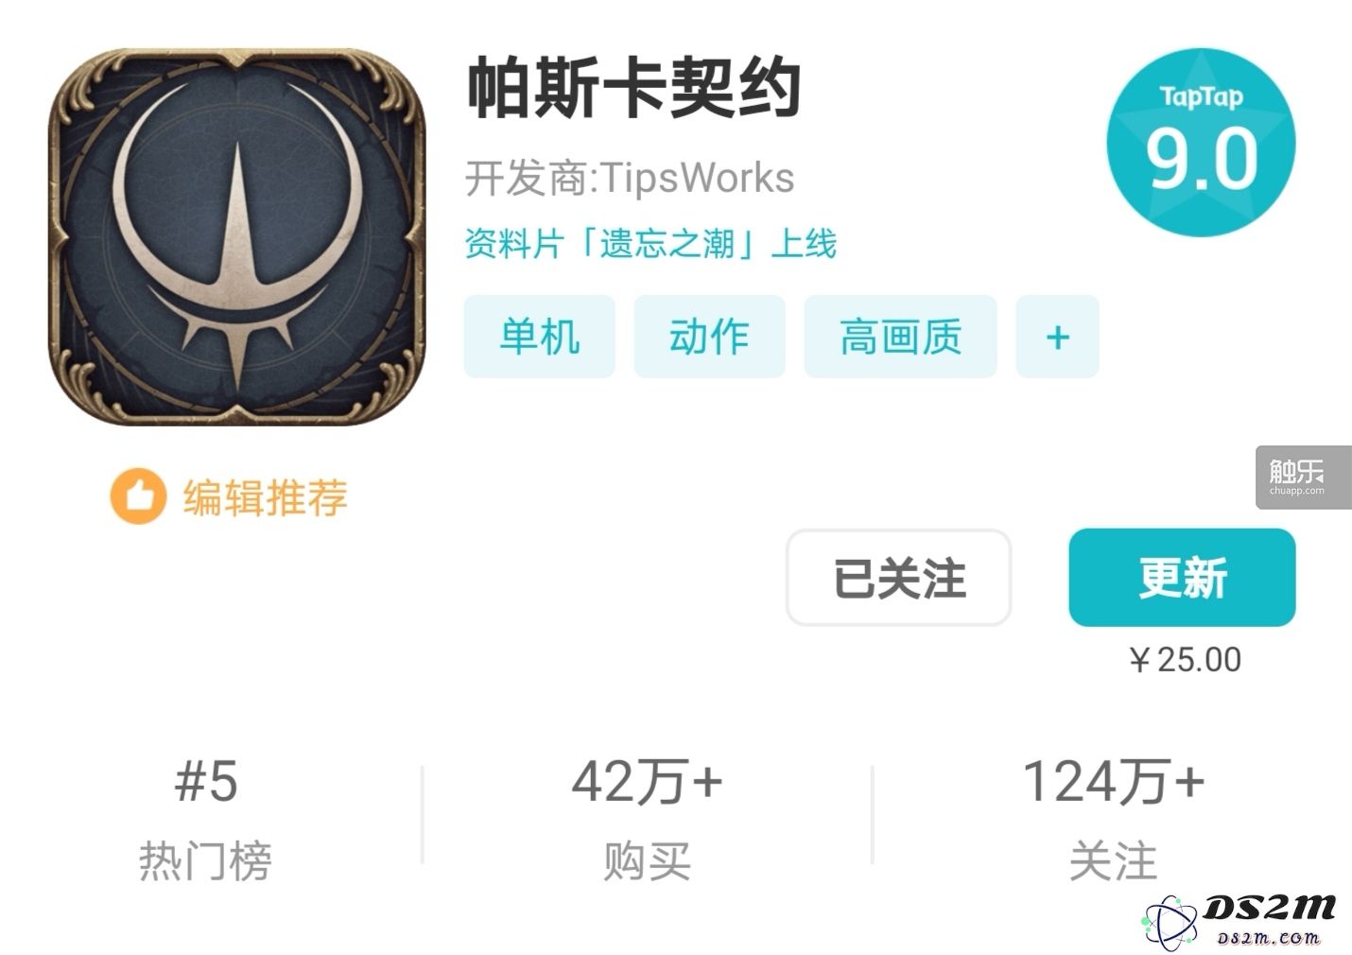Tap the TapTap 9.0 rating badge

pyautogui.click(x=1201, y=143)
